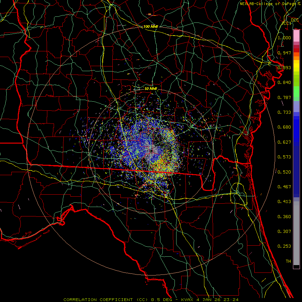The image size is (302, 302).
Task: Click the 50 NMI range ring label
Action: point(151,89)
